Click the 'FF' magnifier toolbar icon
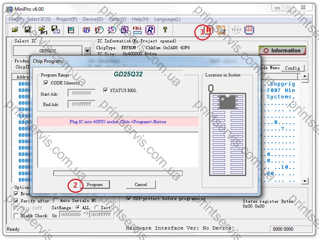The image size is (319, 240). click(x=99, y=30)
